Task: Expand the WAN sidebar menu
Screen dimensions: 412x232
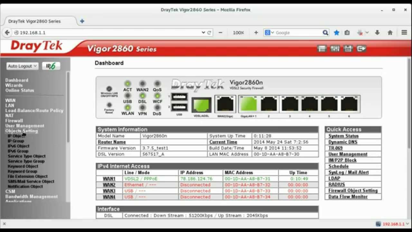Action: 10,101
